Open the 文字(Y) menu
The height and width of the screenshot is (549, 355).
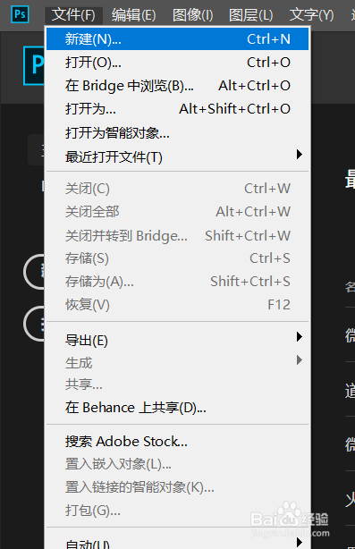(311, 15)
